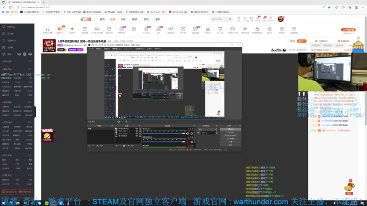Open the 工具 menu in OBS
Image resolution: width=367 pixels, height=206 pixels.
tap(150, 49)
